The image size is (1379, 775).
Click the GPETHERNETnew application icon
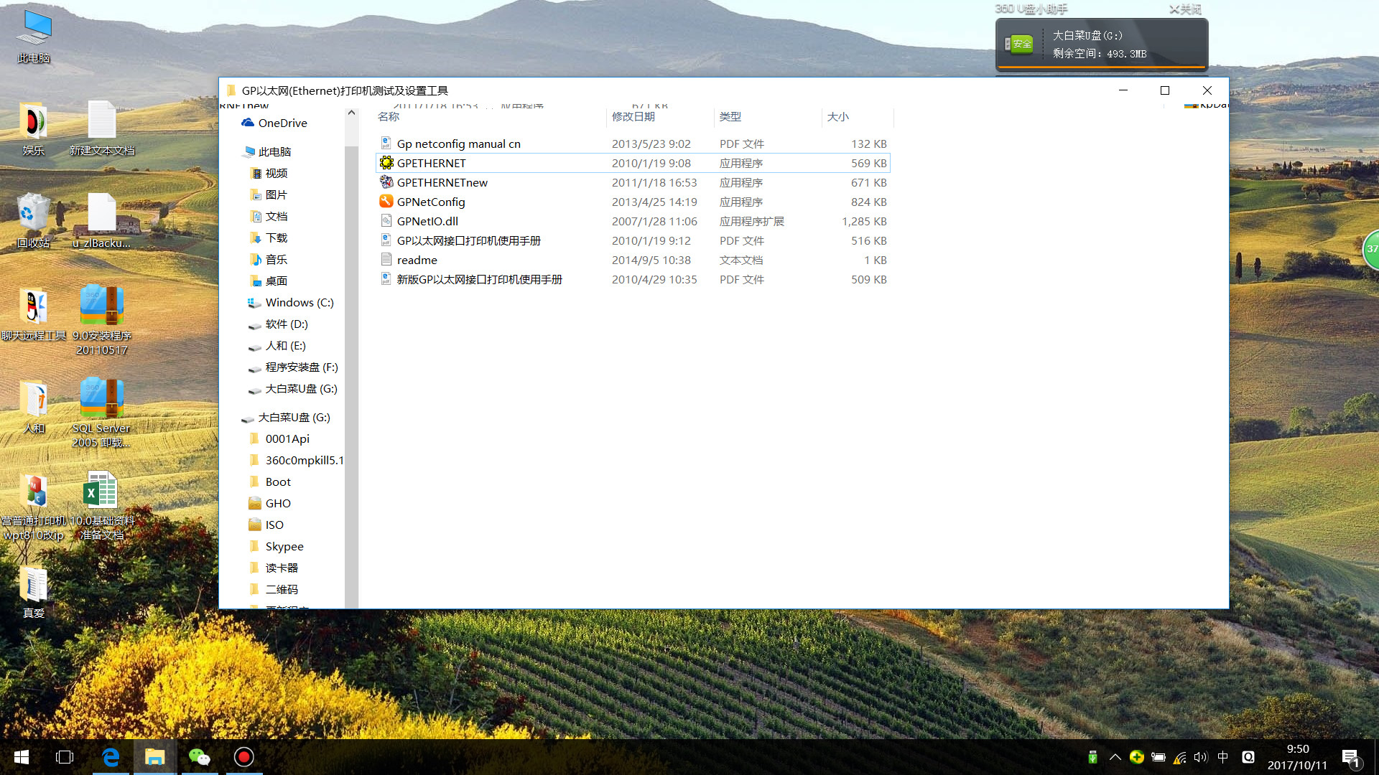click(x=386, y=182)
